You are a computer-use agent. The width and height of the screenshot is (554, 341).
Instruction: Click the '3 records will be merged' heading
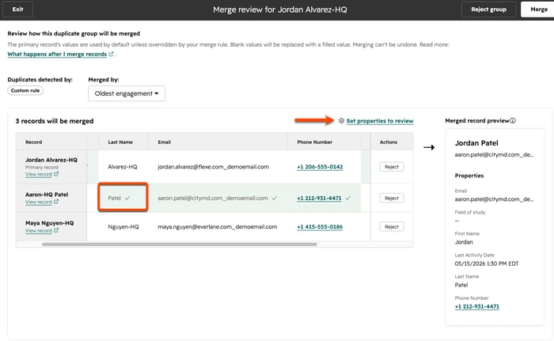(x=55, y=121)
